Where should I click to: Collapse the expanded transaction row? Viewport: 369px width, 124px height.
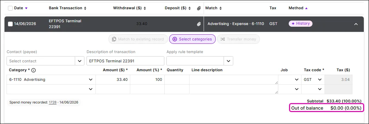pyautogui.click(x=356, y=24)
